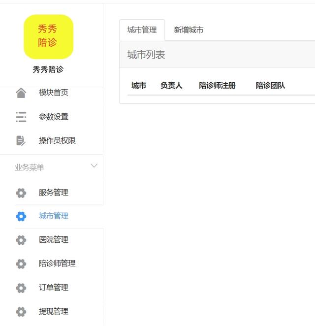Click the document icon beside 操作员权限
The width and height of the screenshot is (315, 326).
coord(21,140)
